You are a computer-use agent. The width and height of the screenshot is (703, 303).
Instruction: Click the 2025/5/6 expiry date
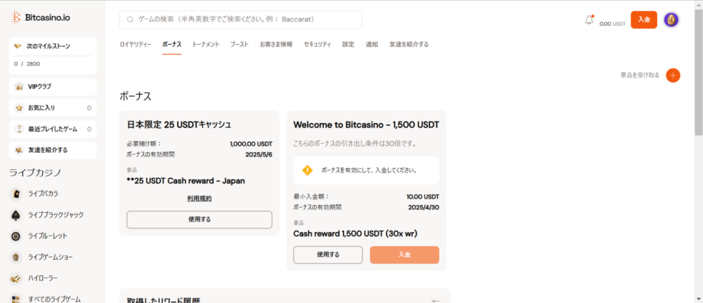259,154
